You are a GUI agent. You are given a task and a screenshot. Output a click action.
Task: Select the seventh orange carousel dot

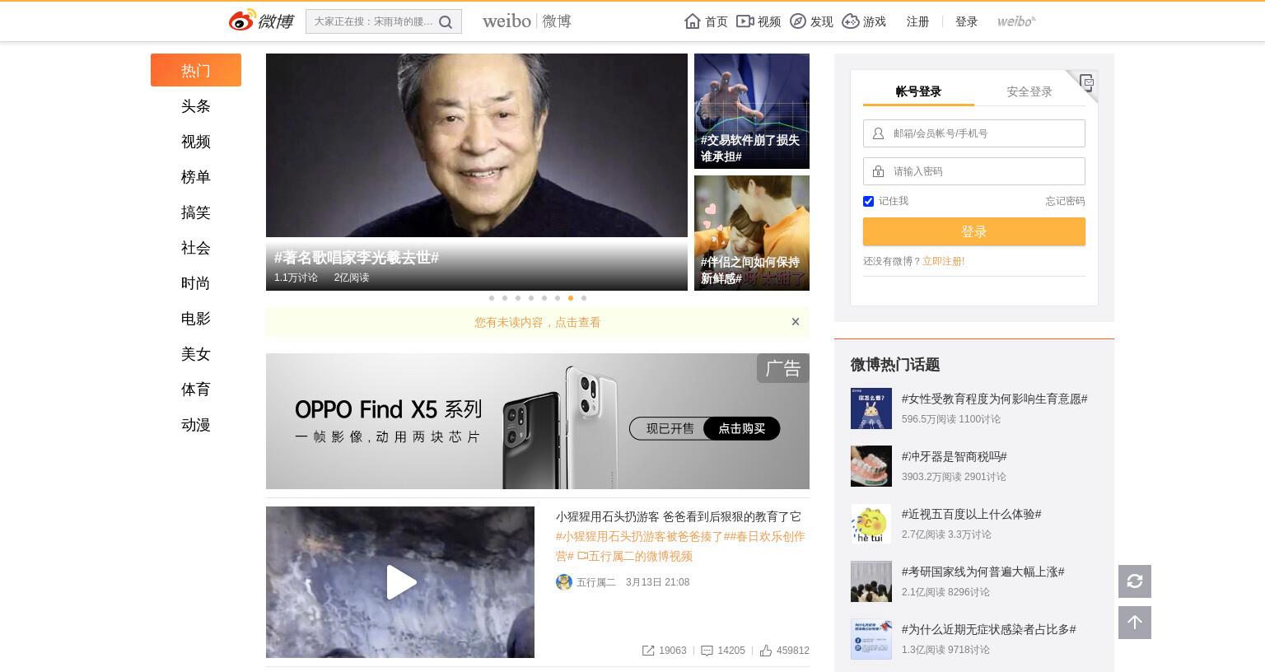[x=571, y=298]
